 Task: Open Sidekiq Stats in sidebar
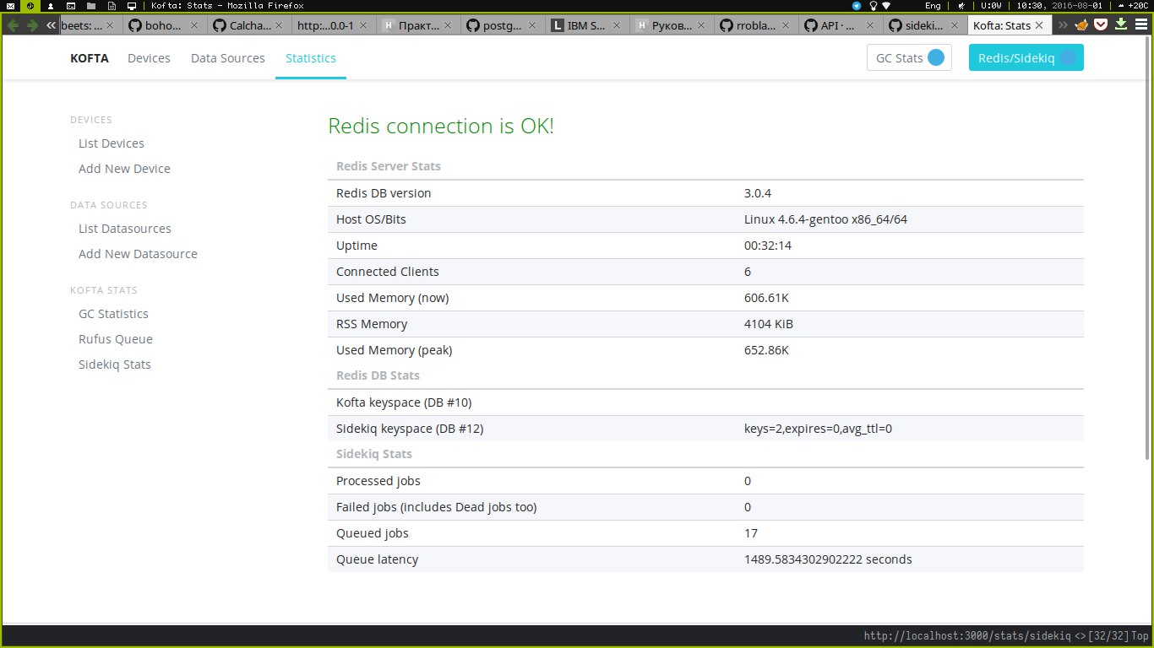115,364
